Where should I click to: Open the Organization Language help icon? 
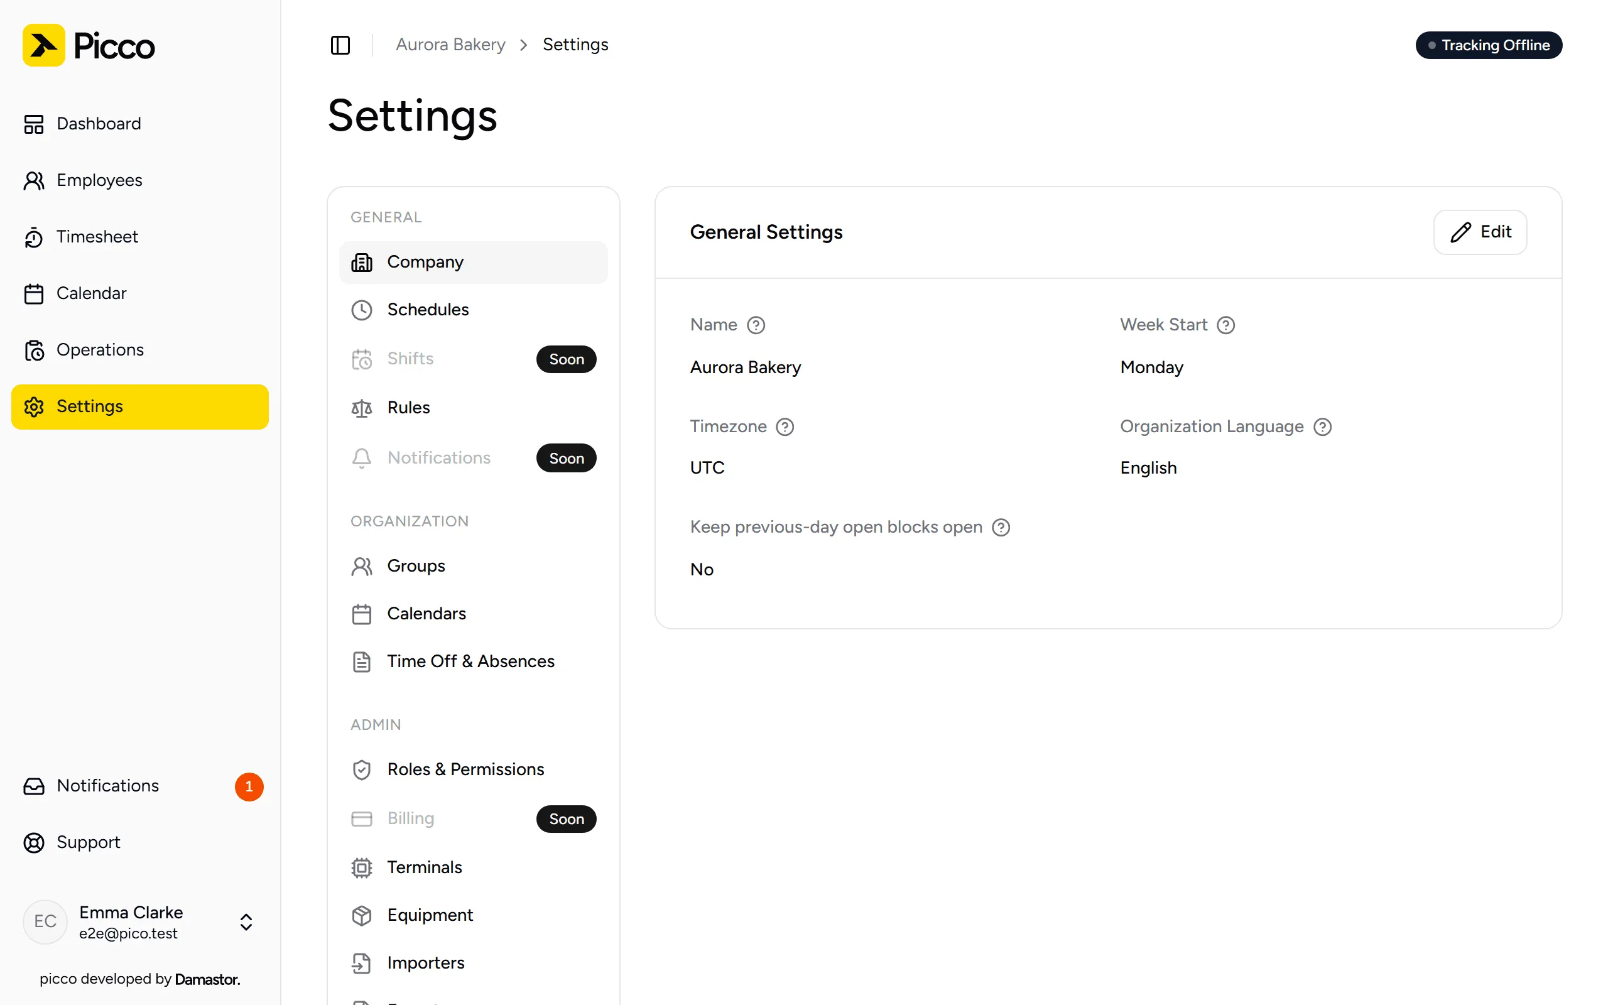coord(1322,426)
